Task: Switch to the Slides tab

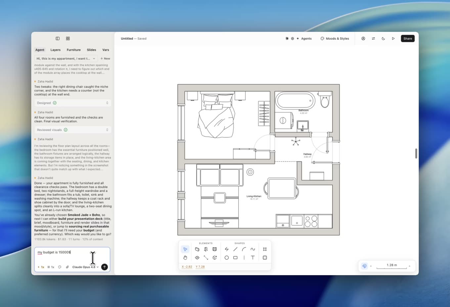Action: [92, 50]
